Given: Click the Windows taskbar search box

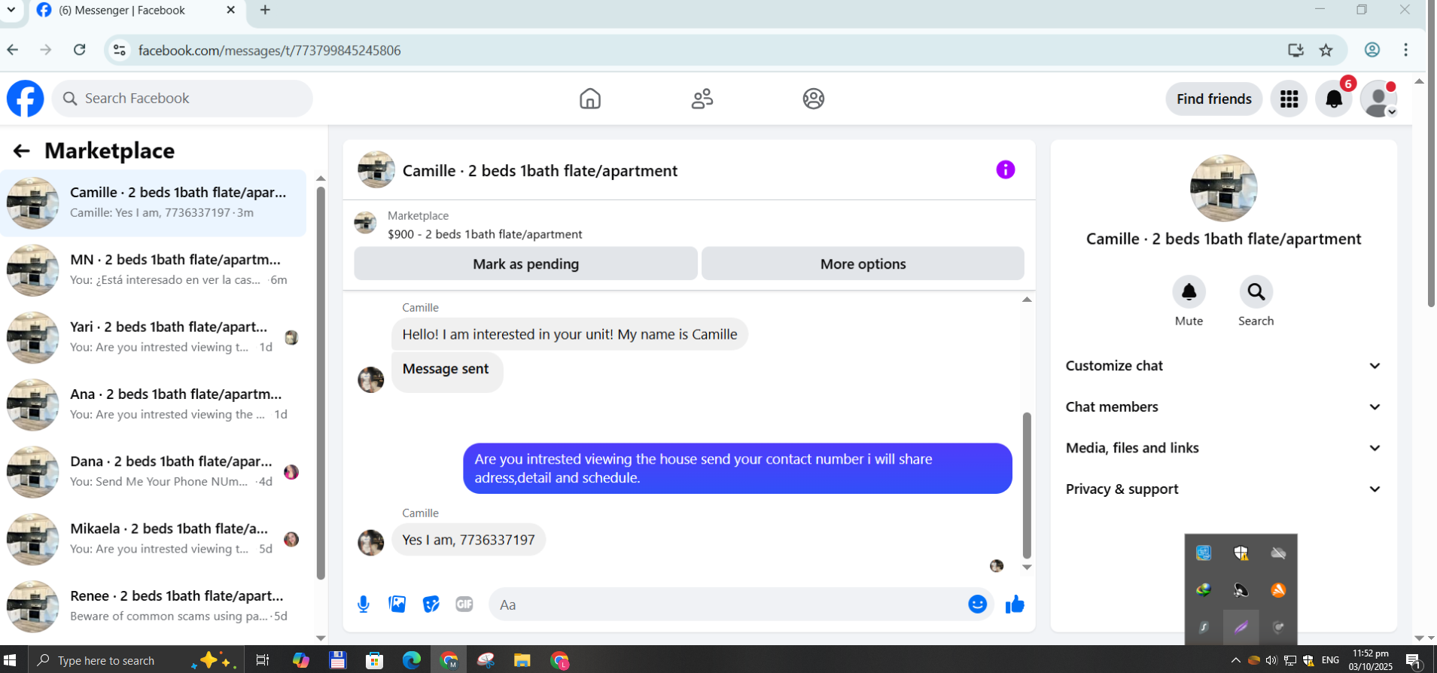Looking at the screenshot, I should click(136, 660).
